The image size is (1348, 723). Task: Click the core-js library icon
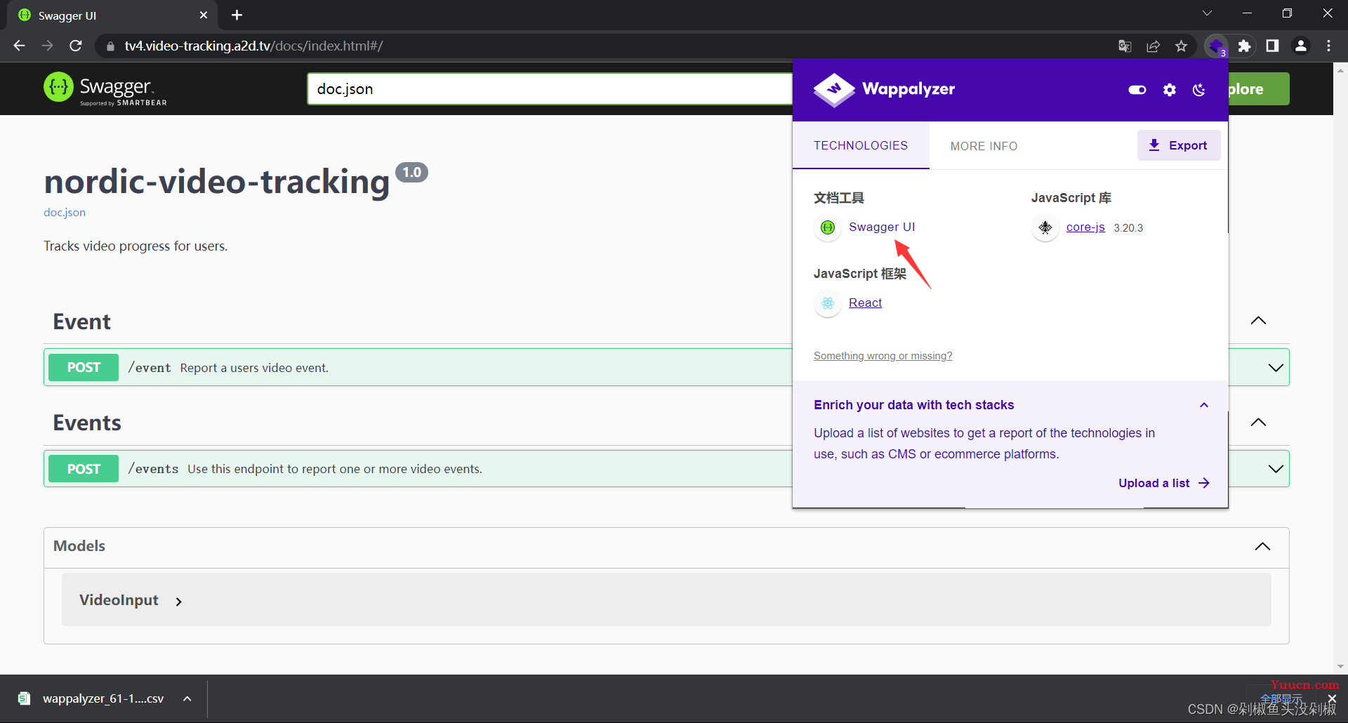[x=1045, y=227]
